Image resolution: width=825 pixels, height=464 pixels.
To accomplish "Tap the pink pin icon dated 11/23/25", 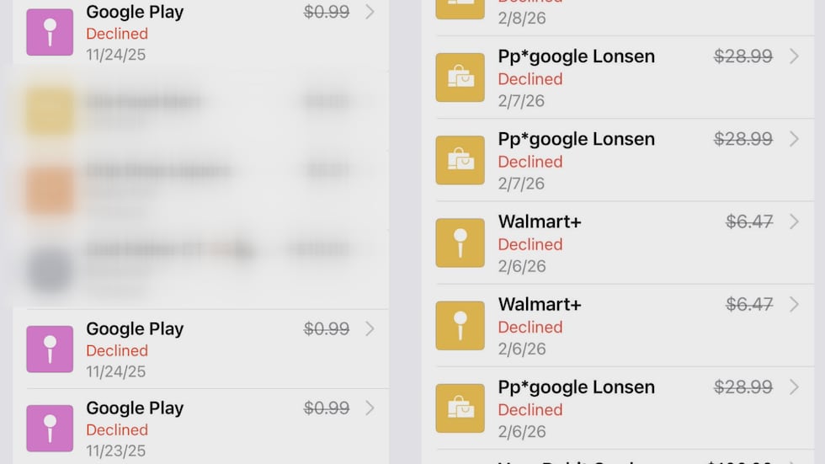I will coord(50,428).
